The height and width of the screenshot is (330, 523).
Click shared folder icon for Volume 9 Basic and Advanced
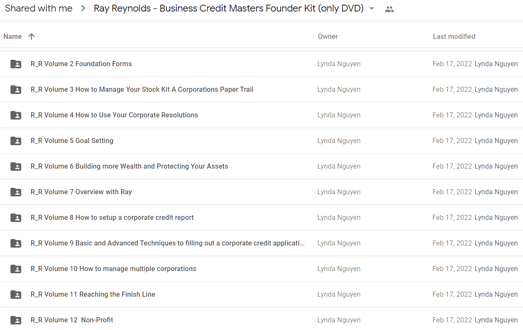(x=16, y=243)
